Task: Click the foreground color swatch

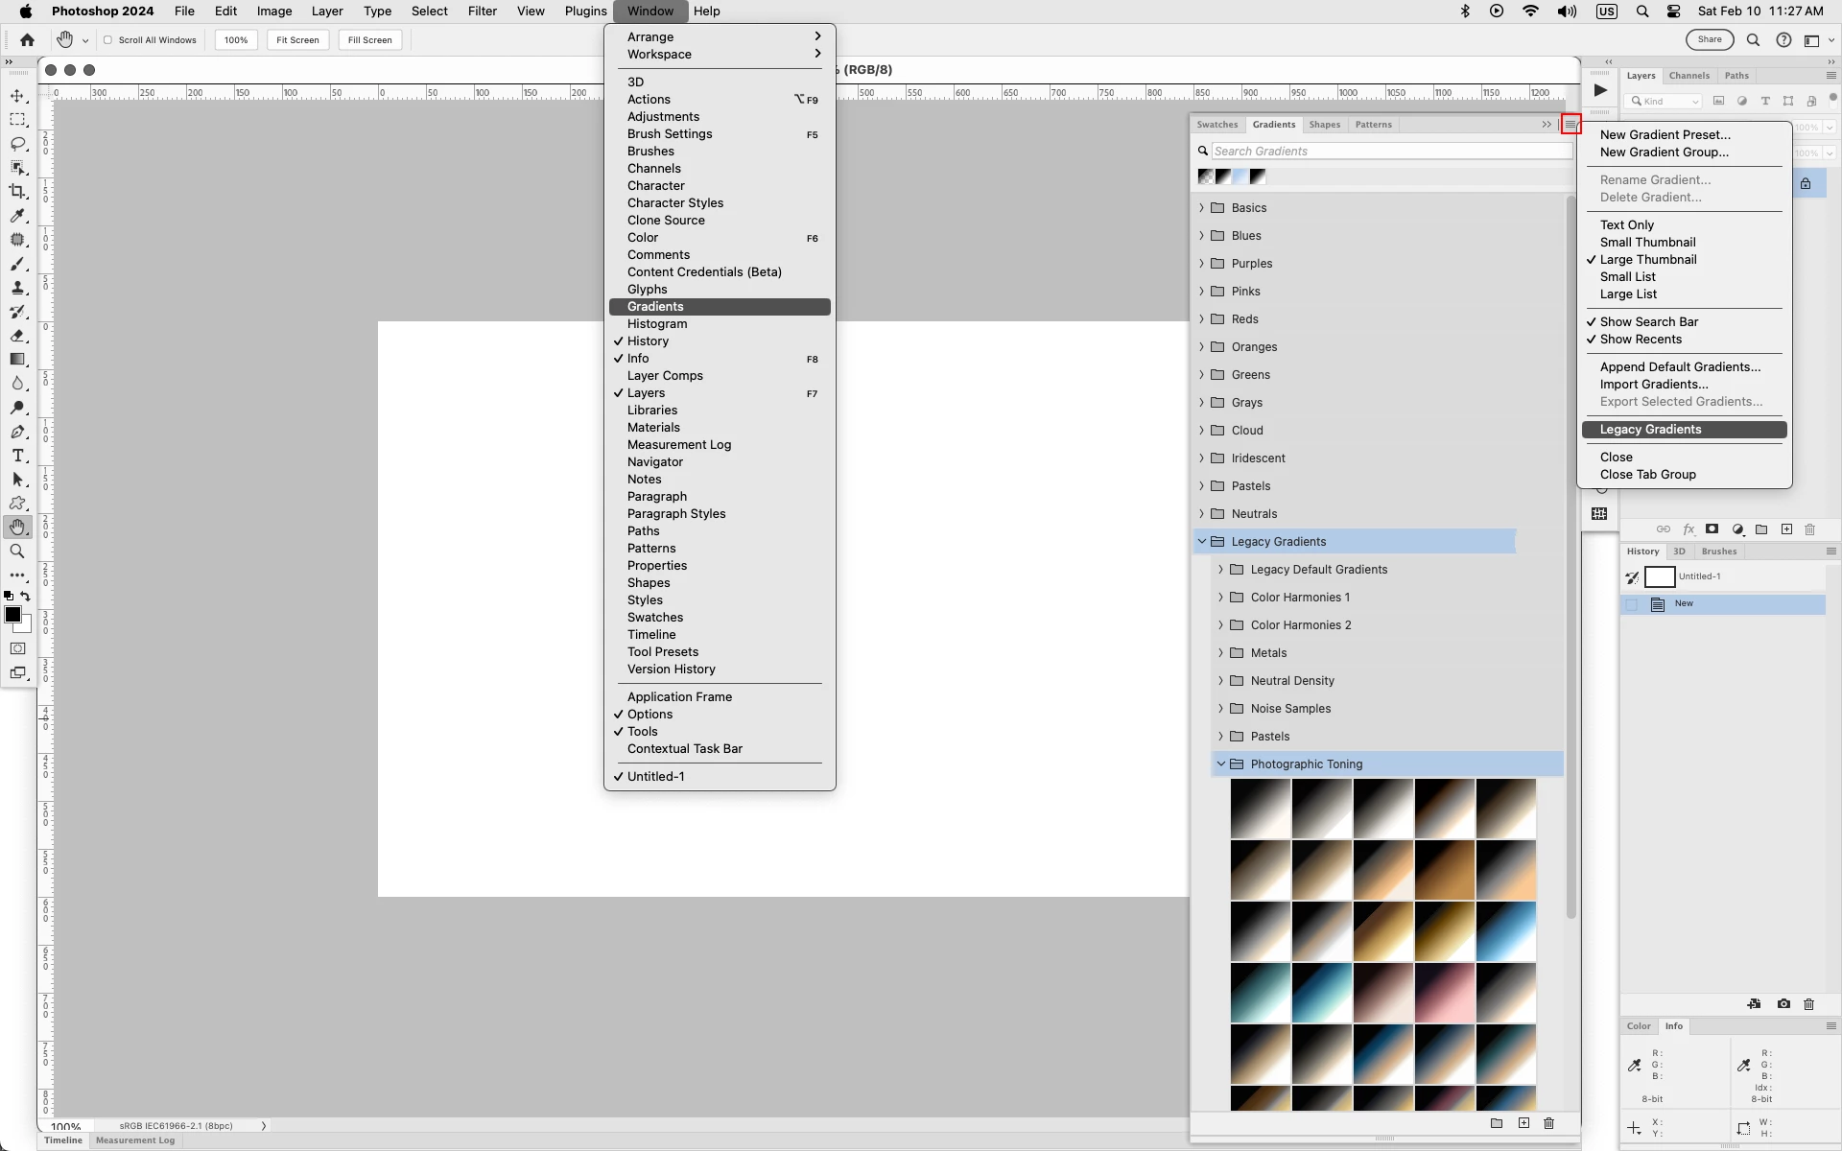Action: pos(12,615)
